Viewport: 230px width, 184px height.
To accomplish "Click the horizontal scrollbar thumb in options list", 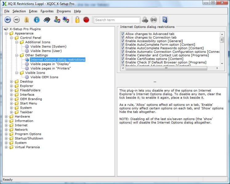I will [x=166, y=68].
